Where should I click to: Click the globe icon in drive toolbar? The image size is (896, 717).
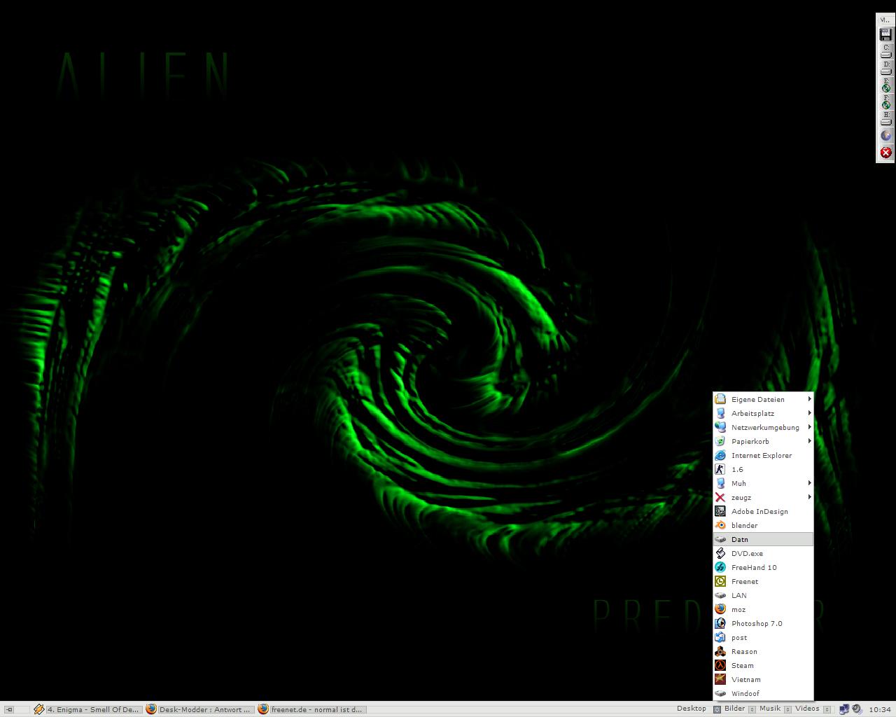pos(885,136)
